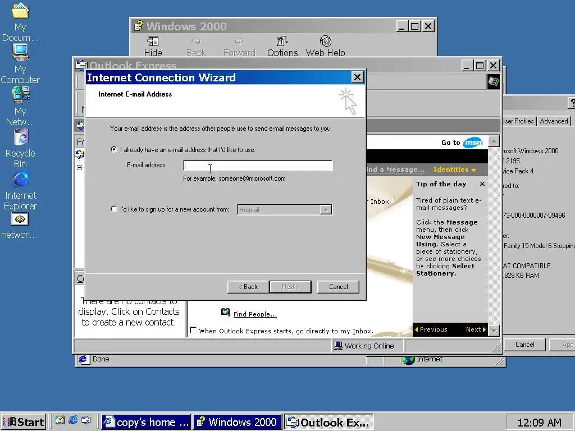Click the system tray clock
This screenshot has width=575, height=431.
click(539, 423)
